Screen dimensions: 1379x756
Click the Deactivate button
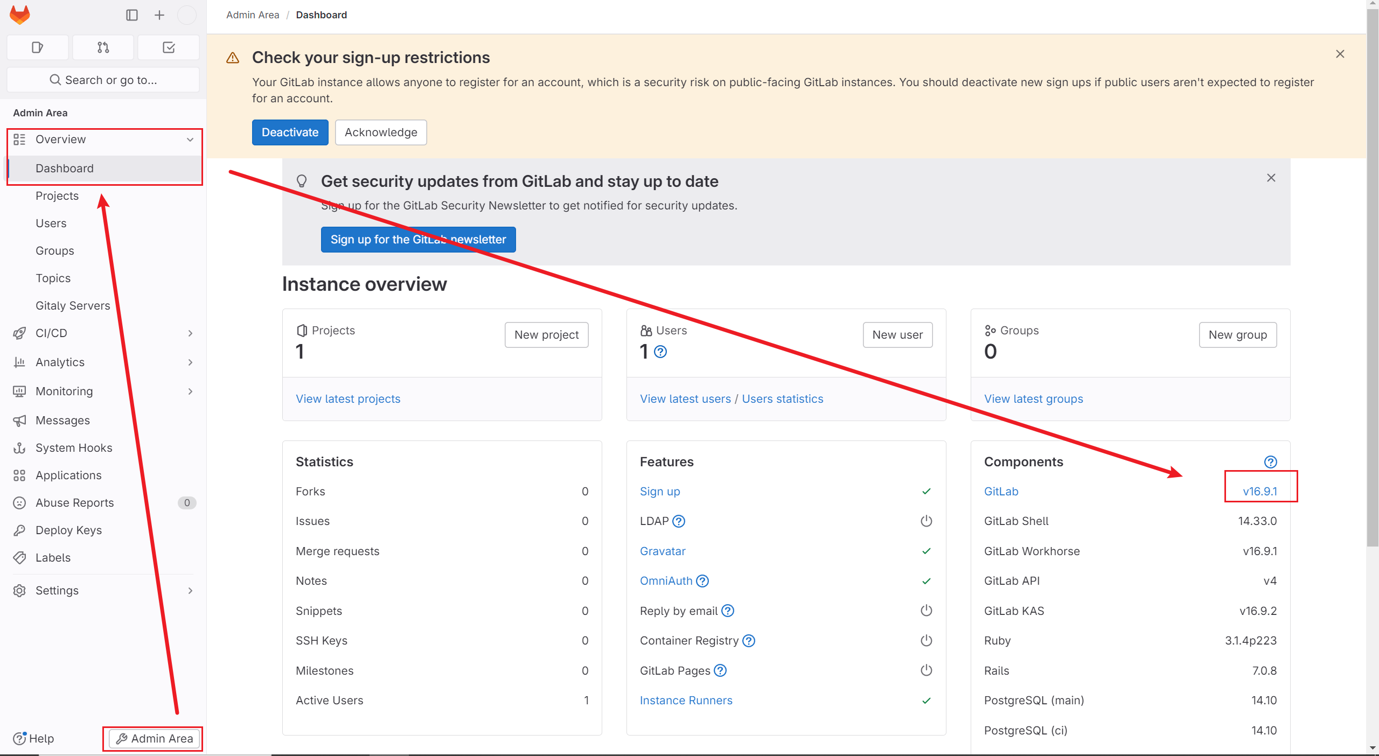(290, 132)
